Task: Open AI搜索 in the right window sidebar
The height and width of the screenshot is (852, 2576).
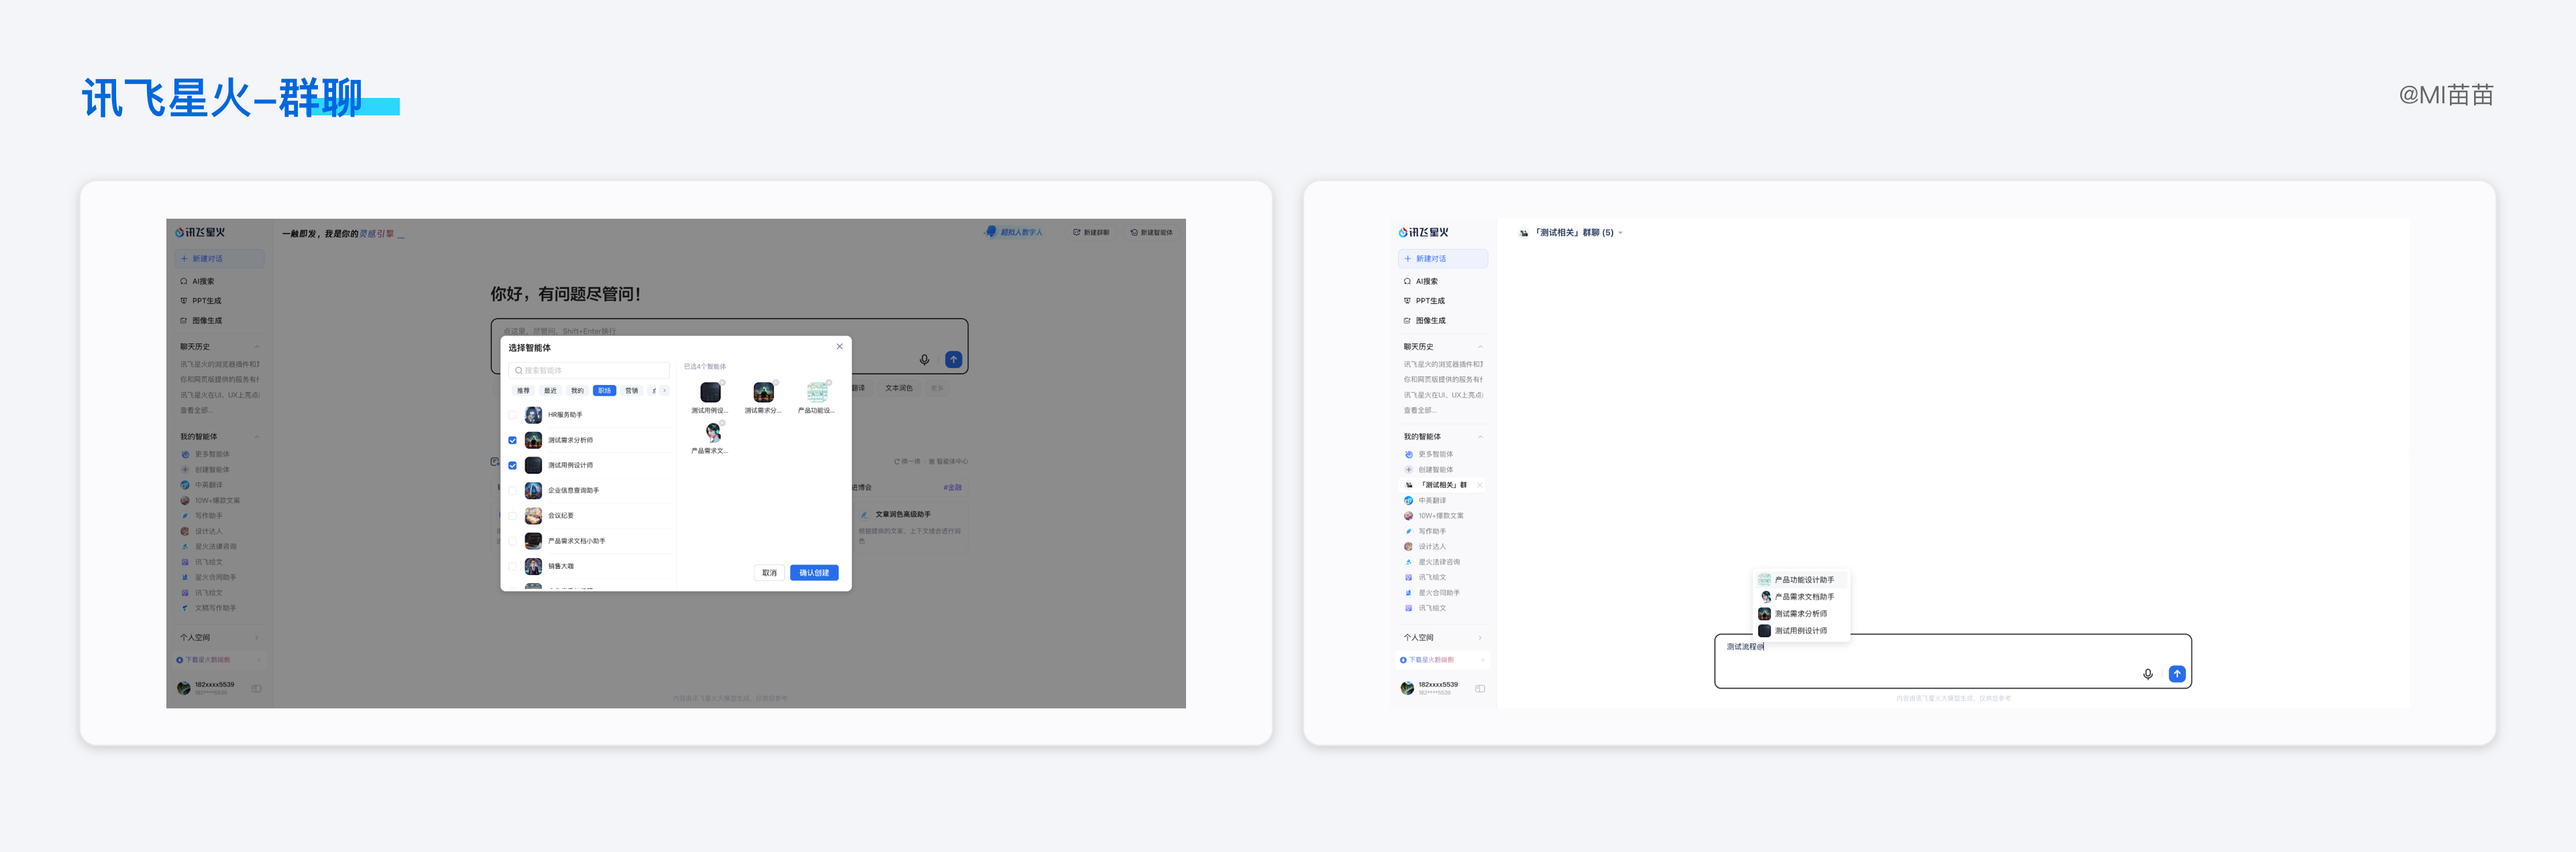Action: pyautogui.click(x=1420, y=281)
